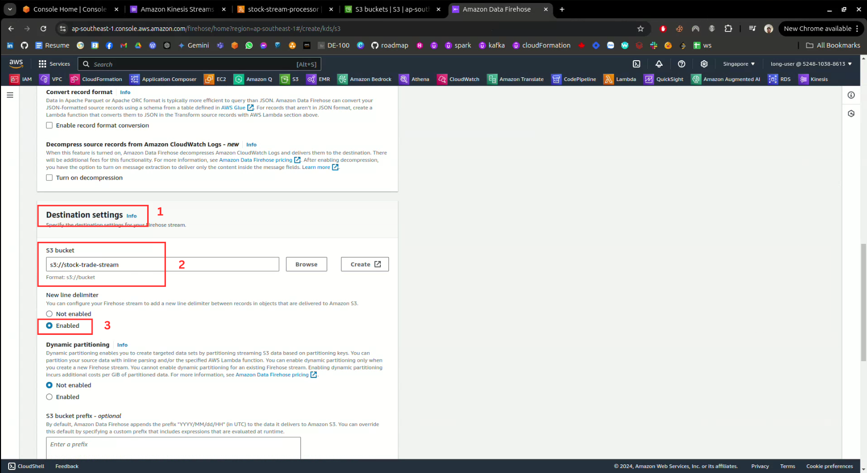Image resolution: width=867 pixels, height=473 pixels.
Task: Open AWS console settings gear icon
Action: pos(704,64)
